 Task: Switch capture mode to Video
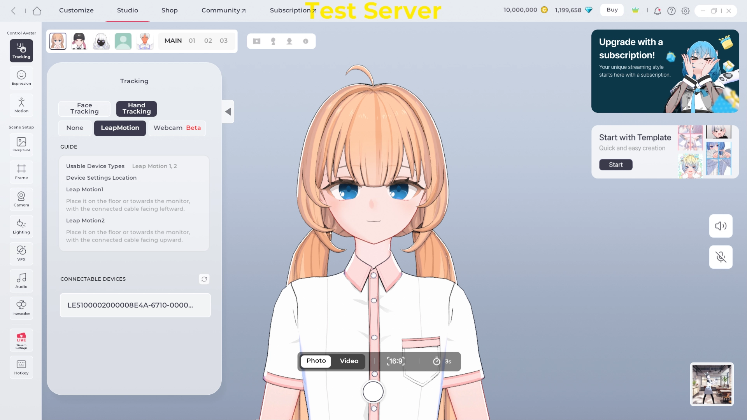coord(349,361)
